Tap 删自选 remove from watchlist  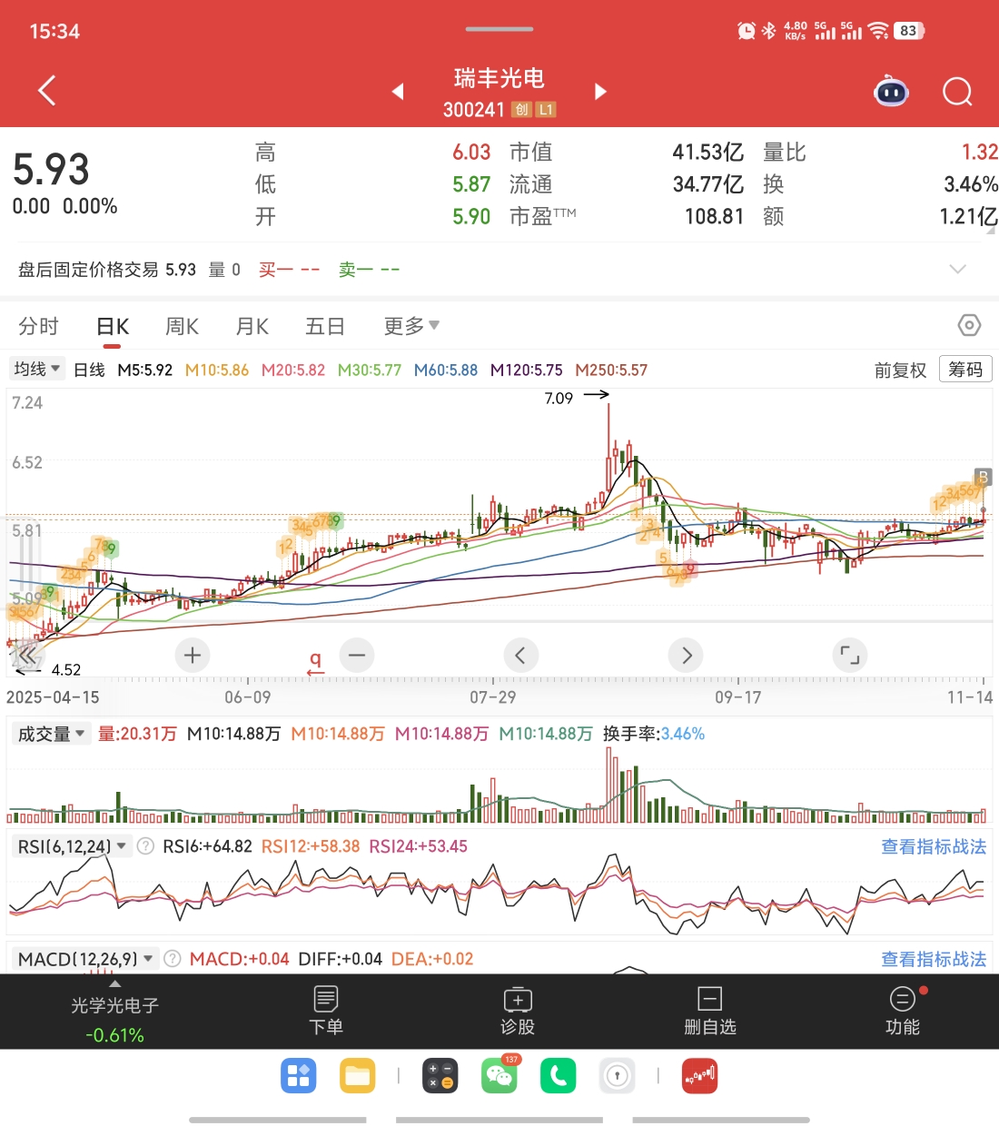pos(709,1010)
